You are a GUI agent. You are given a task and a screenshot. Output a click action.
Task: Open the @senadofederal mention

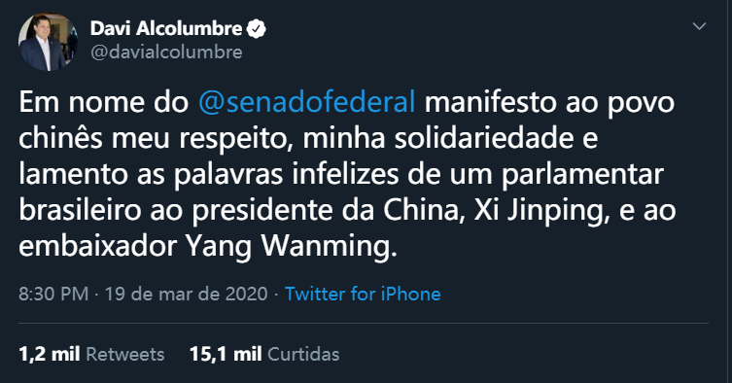point(307,102)
